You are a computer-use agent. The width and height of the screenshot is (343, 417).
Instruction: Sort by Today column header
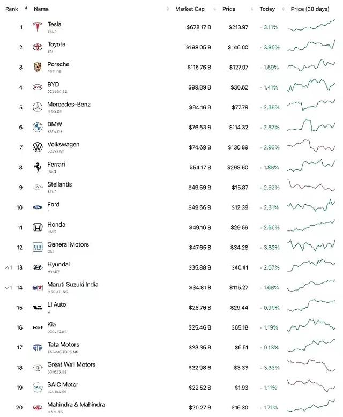tap(267, 9)
